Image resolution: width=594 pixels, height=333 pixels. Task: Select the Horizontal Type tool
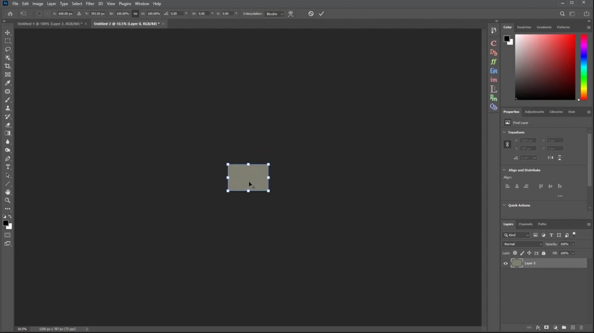tap(7, 167)
